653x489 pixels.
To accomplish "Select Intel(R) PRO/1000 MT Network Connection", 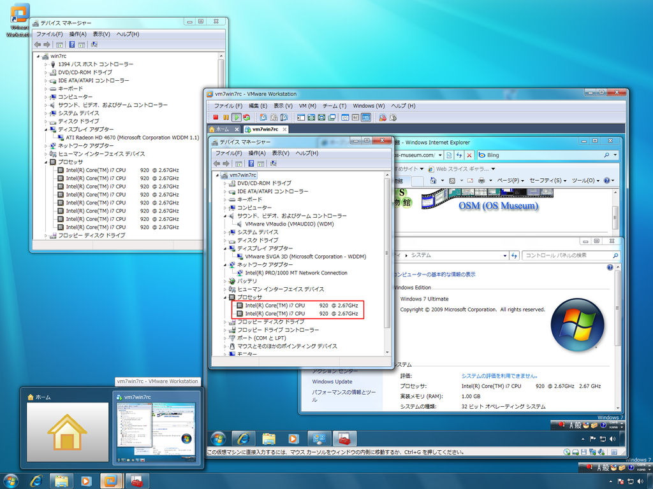I will pos(296,273).
